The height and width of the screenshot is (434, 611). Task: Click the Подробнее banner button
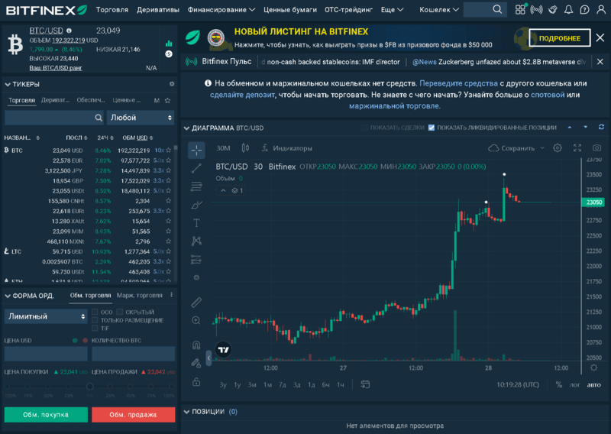pos(560,38)
